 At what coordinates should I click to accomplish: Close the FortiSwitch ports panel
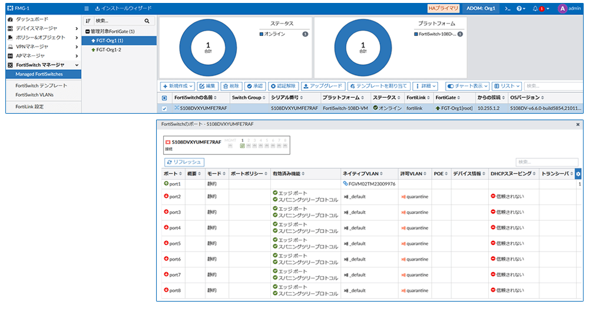[x=578, y=124]
